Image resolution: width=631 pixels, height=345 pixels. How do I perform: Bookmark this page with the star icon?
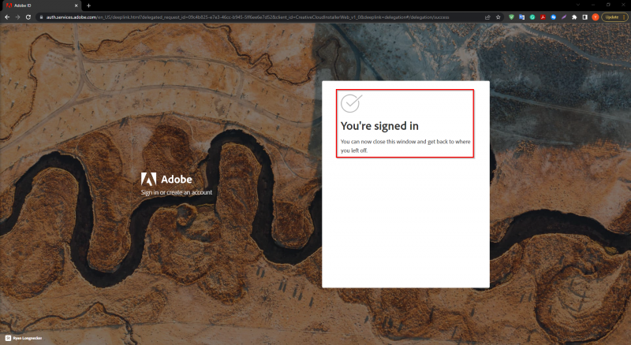(498, 17)
